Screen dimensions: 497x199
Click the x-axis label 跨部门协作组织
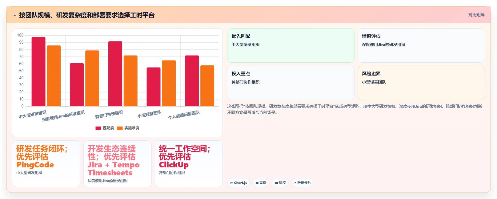(109, 115)
